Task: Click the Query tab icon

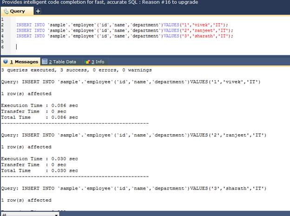Action: (x=6, y=11)
